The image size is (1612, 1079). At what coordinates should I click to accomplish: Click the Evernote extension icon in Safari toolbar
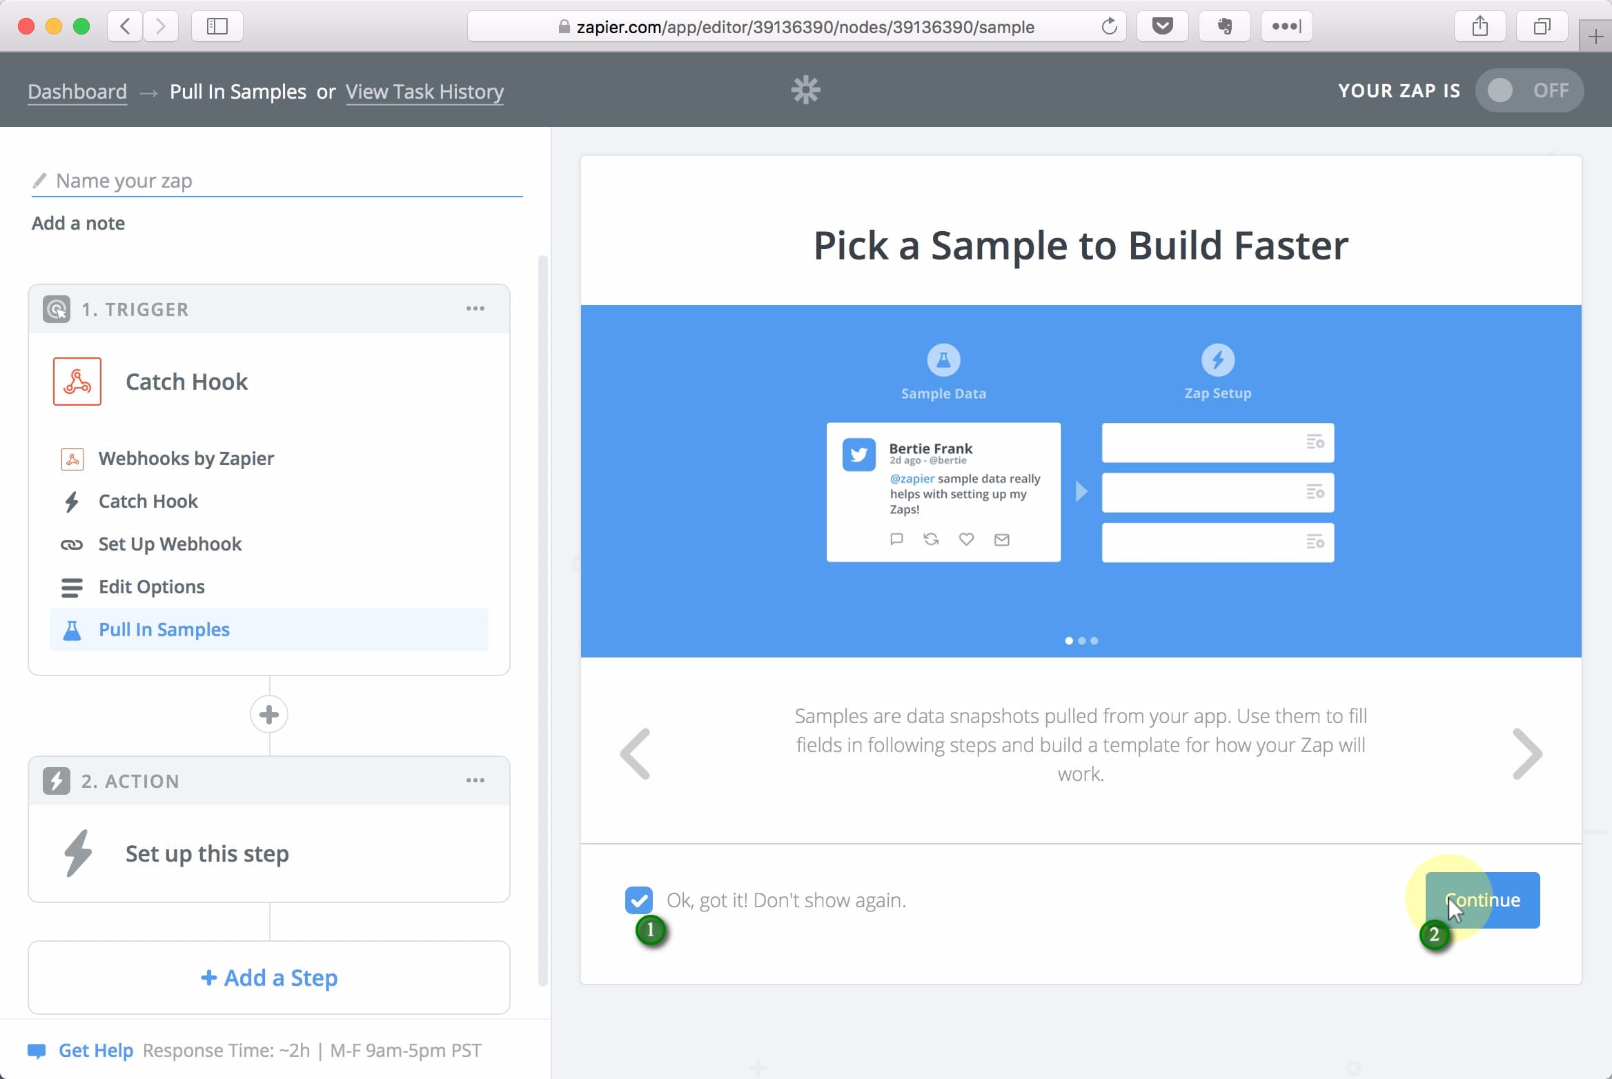(x=1224, y=27)
